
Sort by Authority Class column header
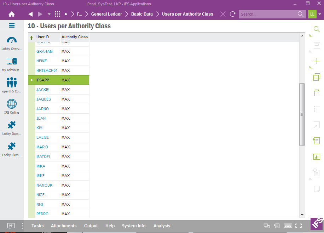pyautogui.click(x=75, y=37)
